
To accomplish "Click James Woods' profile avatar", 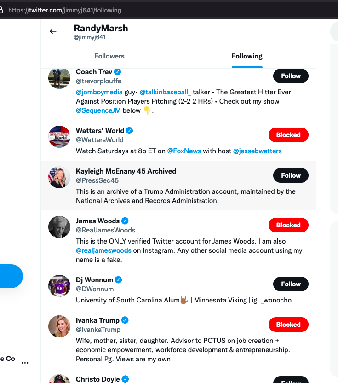I will pyautogui.click(x=59, y=227).
